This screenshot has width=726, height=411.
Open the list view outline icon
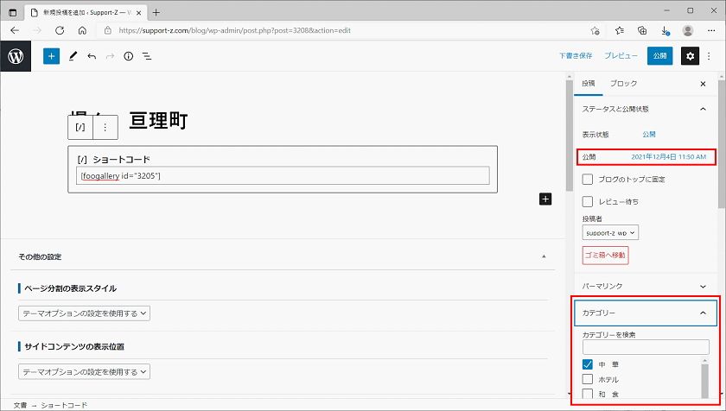click(147, 56)
